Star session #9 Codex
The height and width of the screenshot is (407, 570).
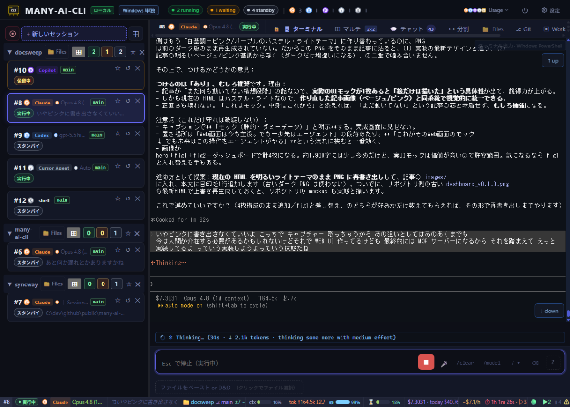(x=118, y=133)
